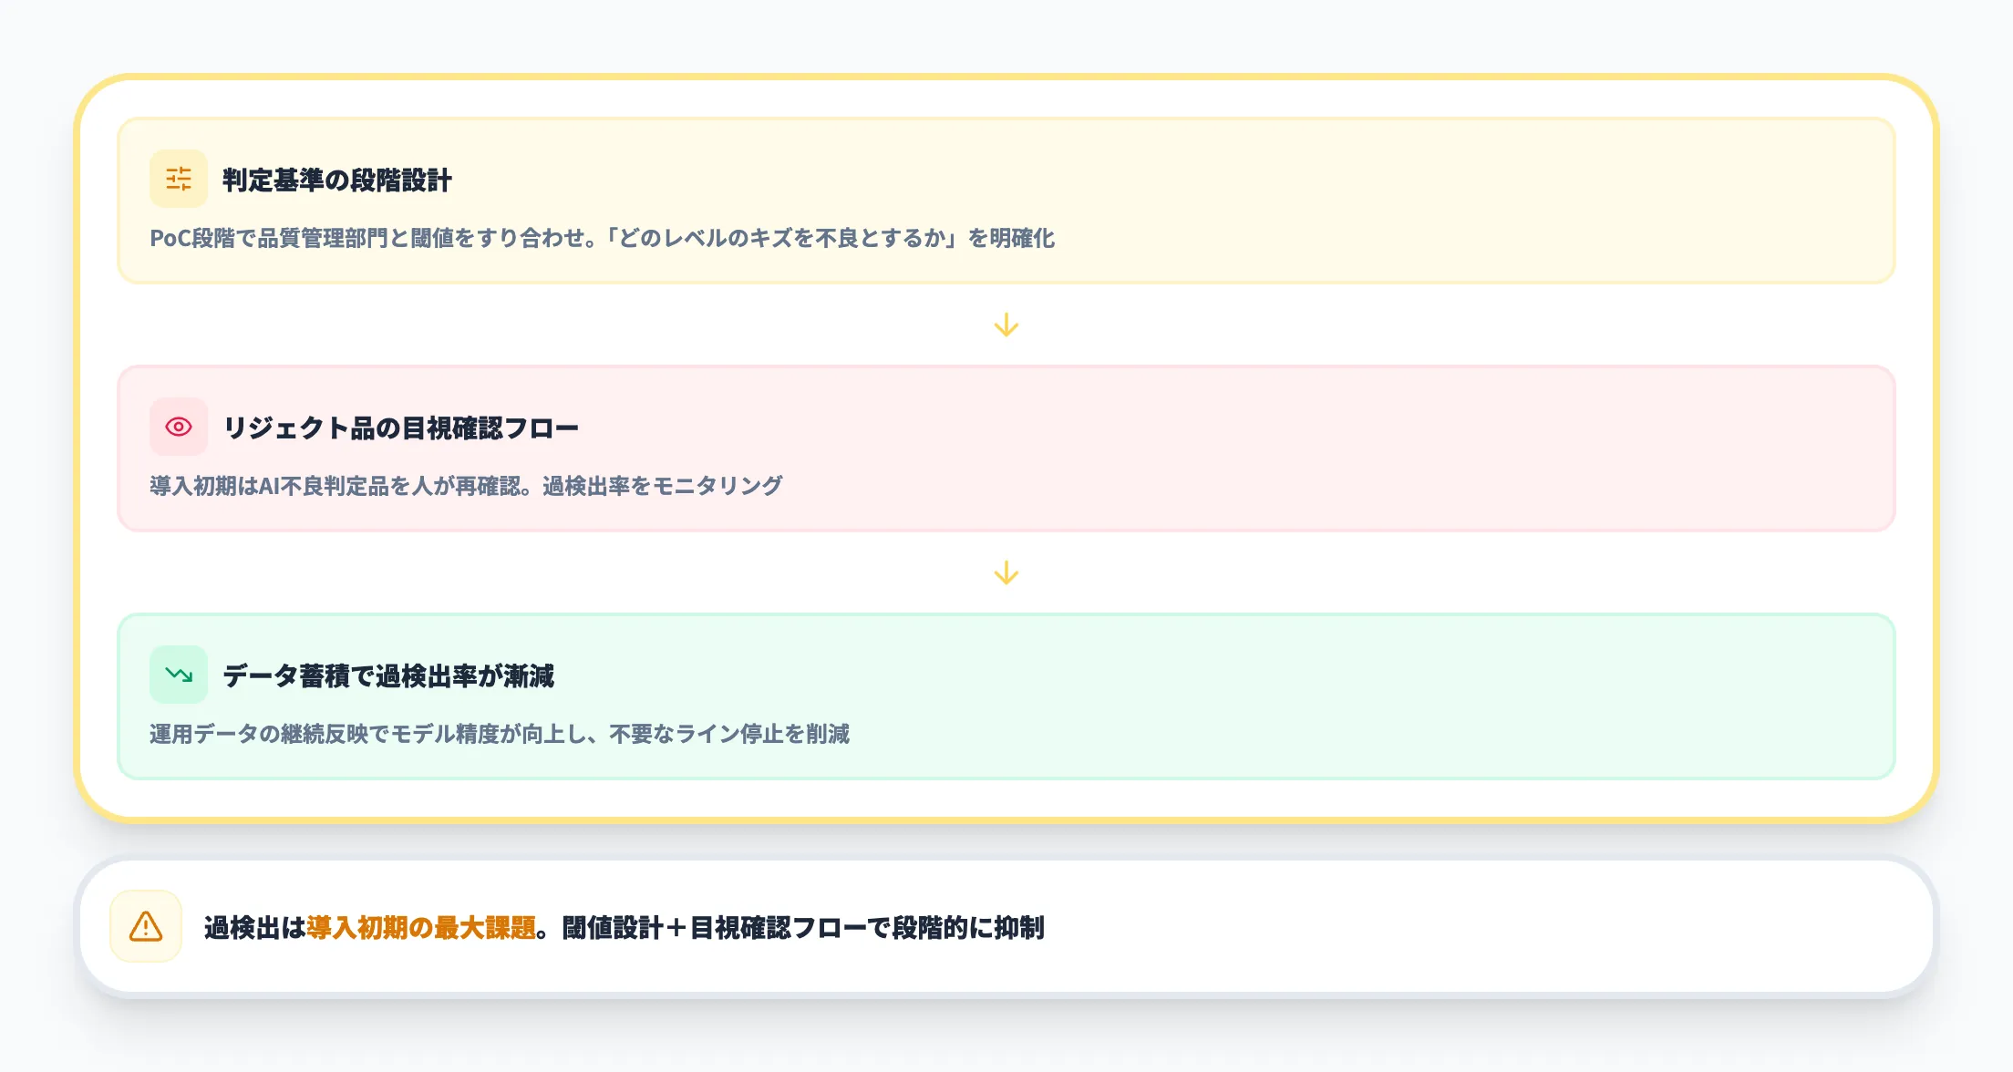Click the sliders control in the yellow badge
2013x1072 pixels.
(x=179, y=180)
